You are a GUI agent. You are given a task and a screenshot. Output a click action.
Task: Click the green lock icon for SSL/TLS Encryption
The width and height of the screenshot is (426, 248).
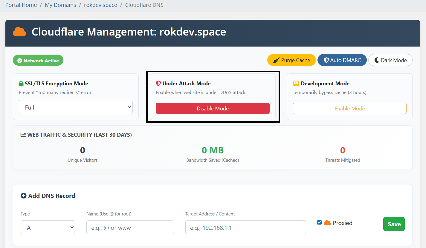[x=21, y=83]
